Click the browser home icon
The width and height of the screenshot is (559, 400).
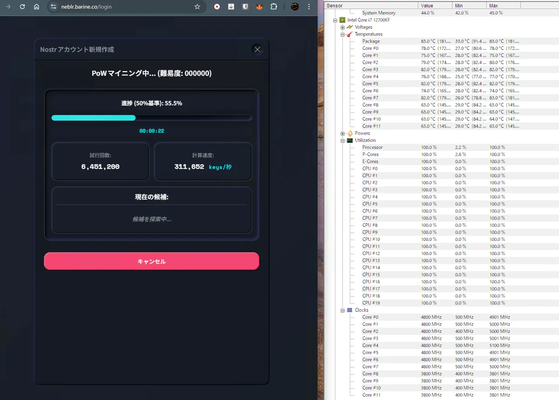click(x=37, y=7)
